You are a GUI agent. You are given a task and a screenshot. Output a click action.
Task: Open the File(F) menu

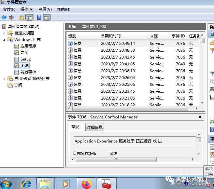pyautogui.click(x=9, y=9)
